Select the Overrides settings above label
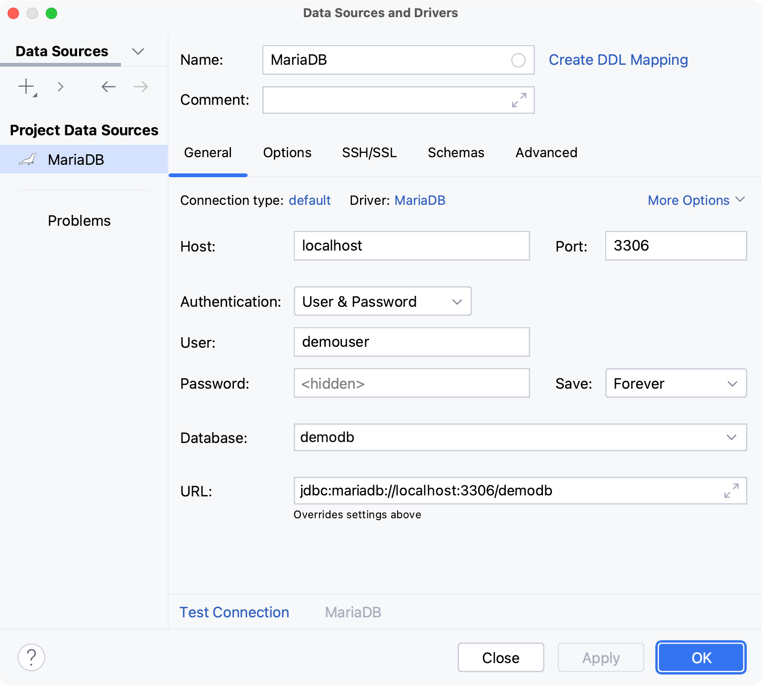762x685 pixels. click(x=358, y=514)
